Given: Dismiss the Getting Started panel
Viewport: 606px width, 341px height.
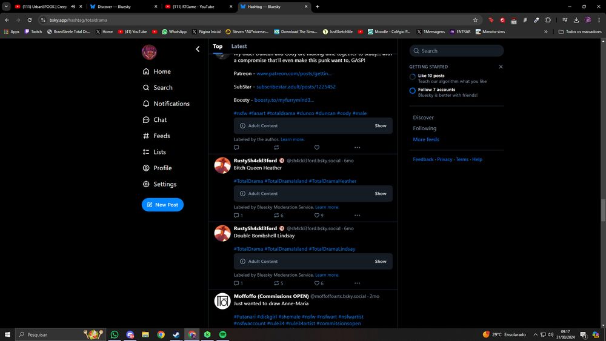Looking at the screenshot, I should [x=501, y=67].
